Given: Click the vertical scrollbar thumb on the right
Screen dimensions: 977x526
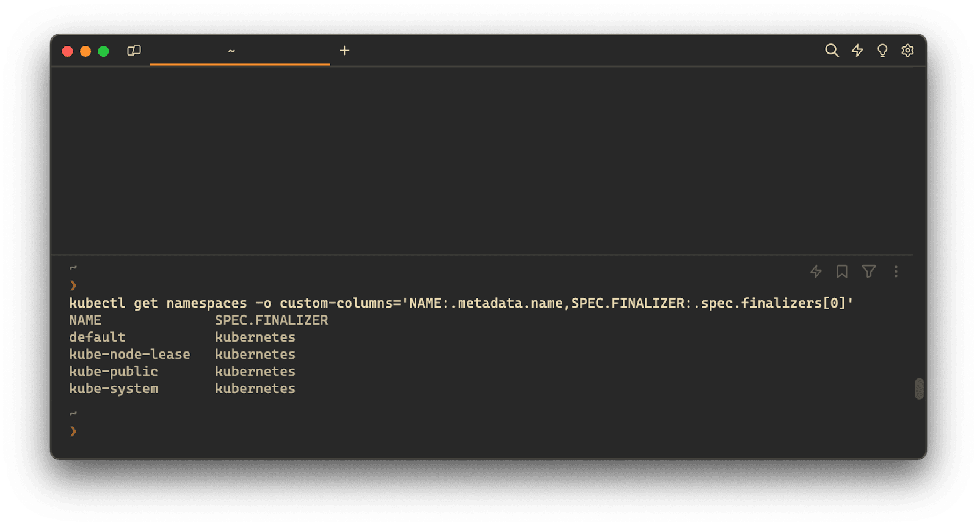Looking at the screenshot, I should 919,389.
